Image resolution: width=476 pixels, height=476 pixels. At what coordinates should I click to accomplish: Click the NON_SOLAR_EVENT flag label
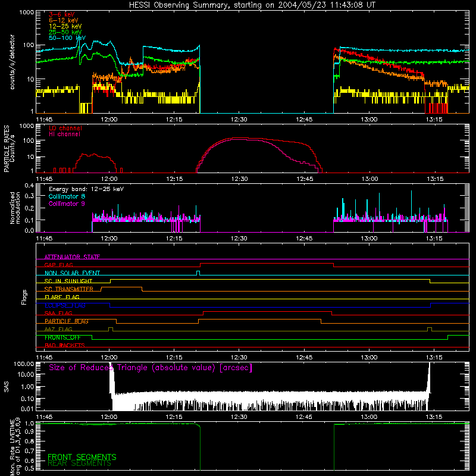click(72, 273)
